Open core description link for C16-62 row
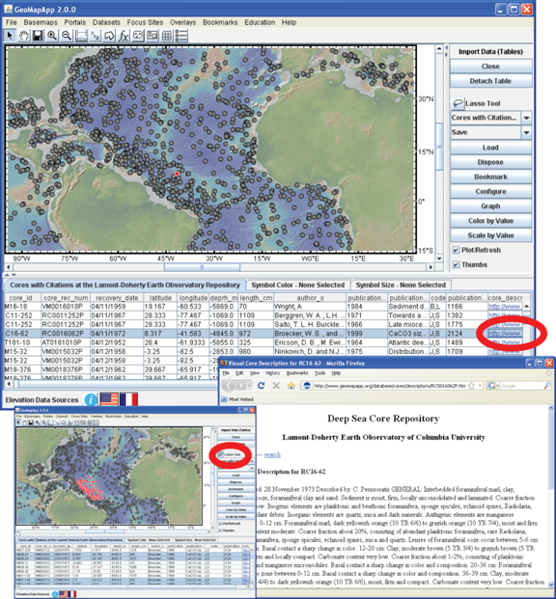The image size is (556, 599). coord(505,334)
